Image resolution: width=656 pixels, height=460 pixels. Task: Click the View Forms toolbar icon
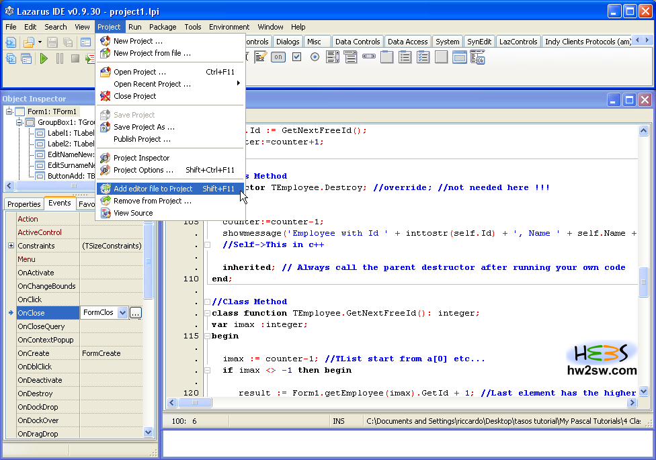click(26, 58)
